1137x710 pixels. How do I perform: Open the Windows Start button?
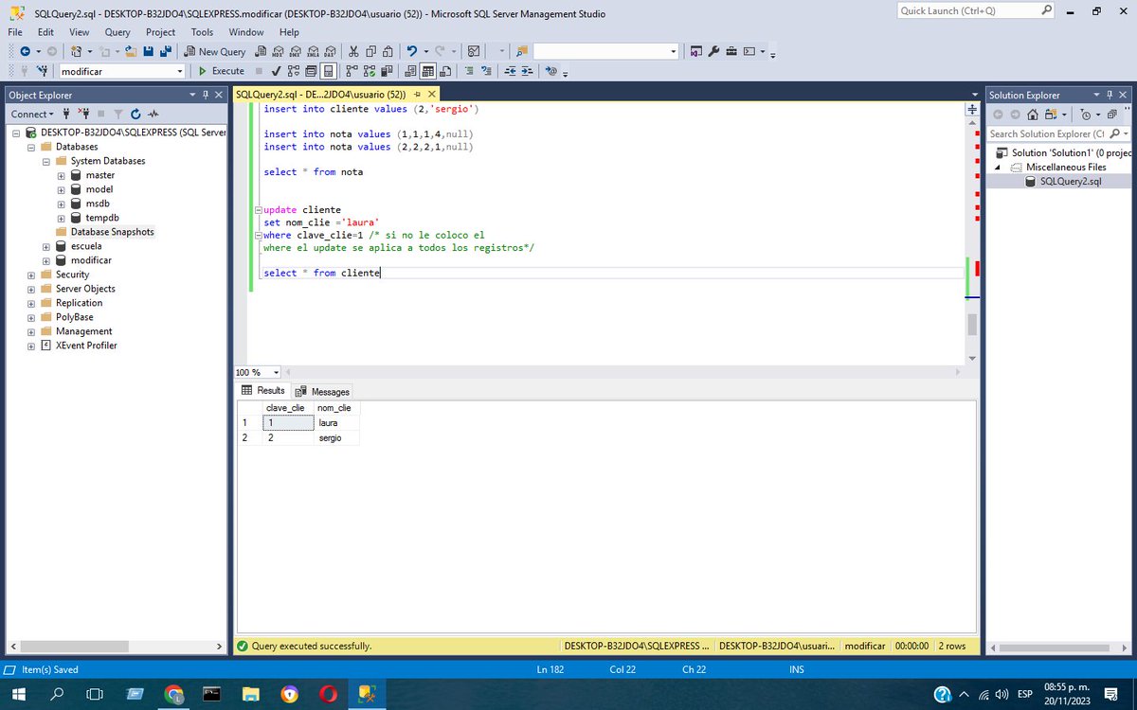(x=19, y=693)
